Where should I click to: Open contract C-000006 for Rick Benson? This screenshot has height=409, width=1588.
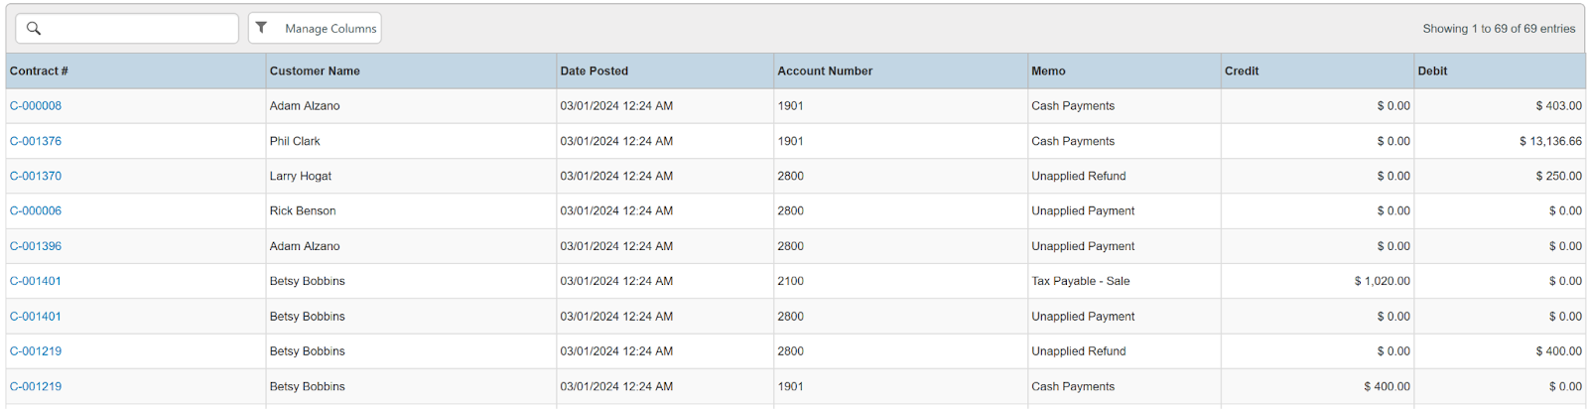(x=36, y=210)
